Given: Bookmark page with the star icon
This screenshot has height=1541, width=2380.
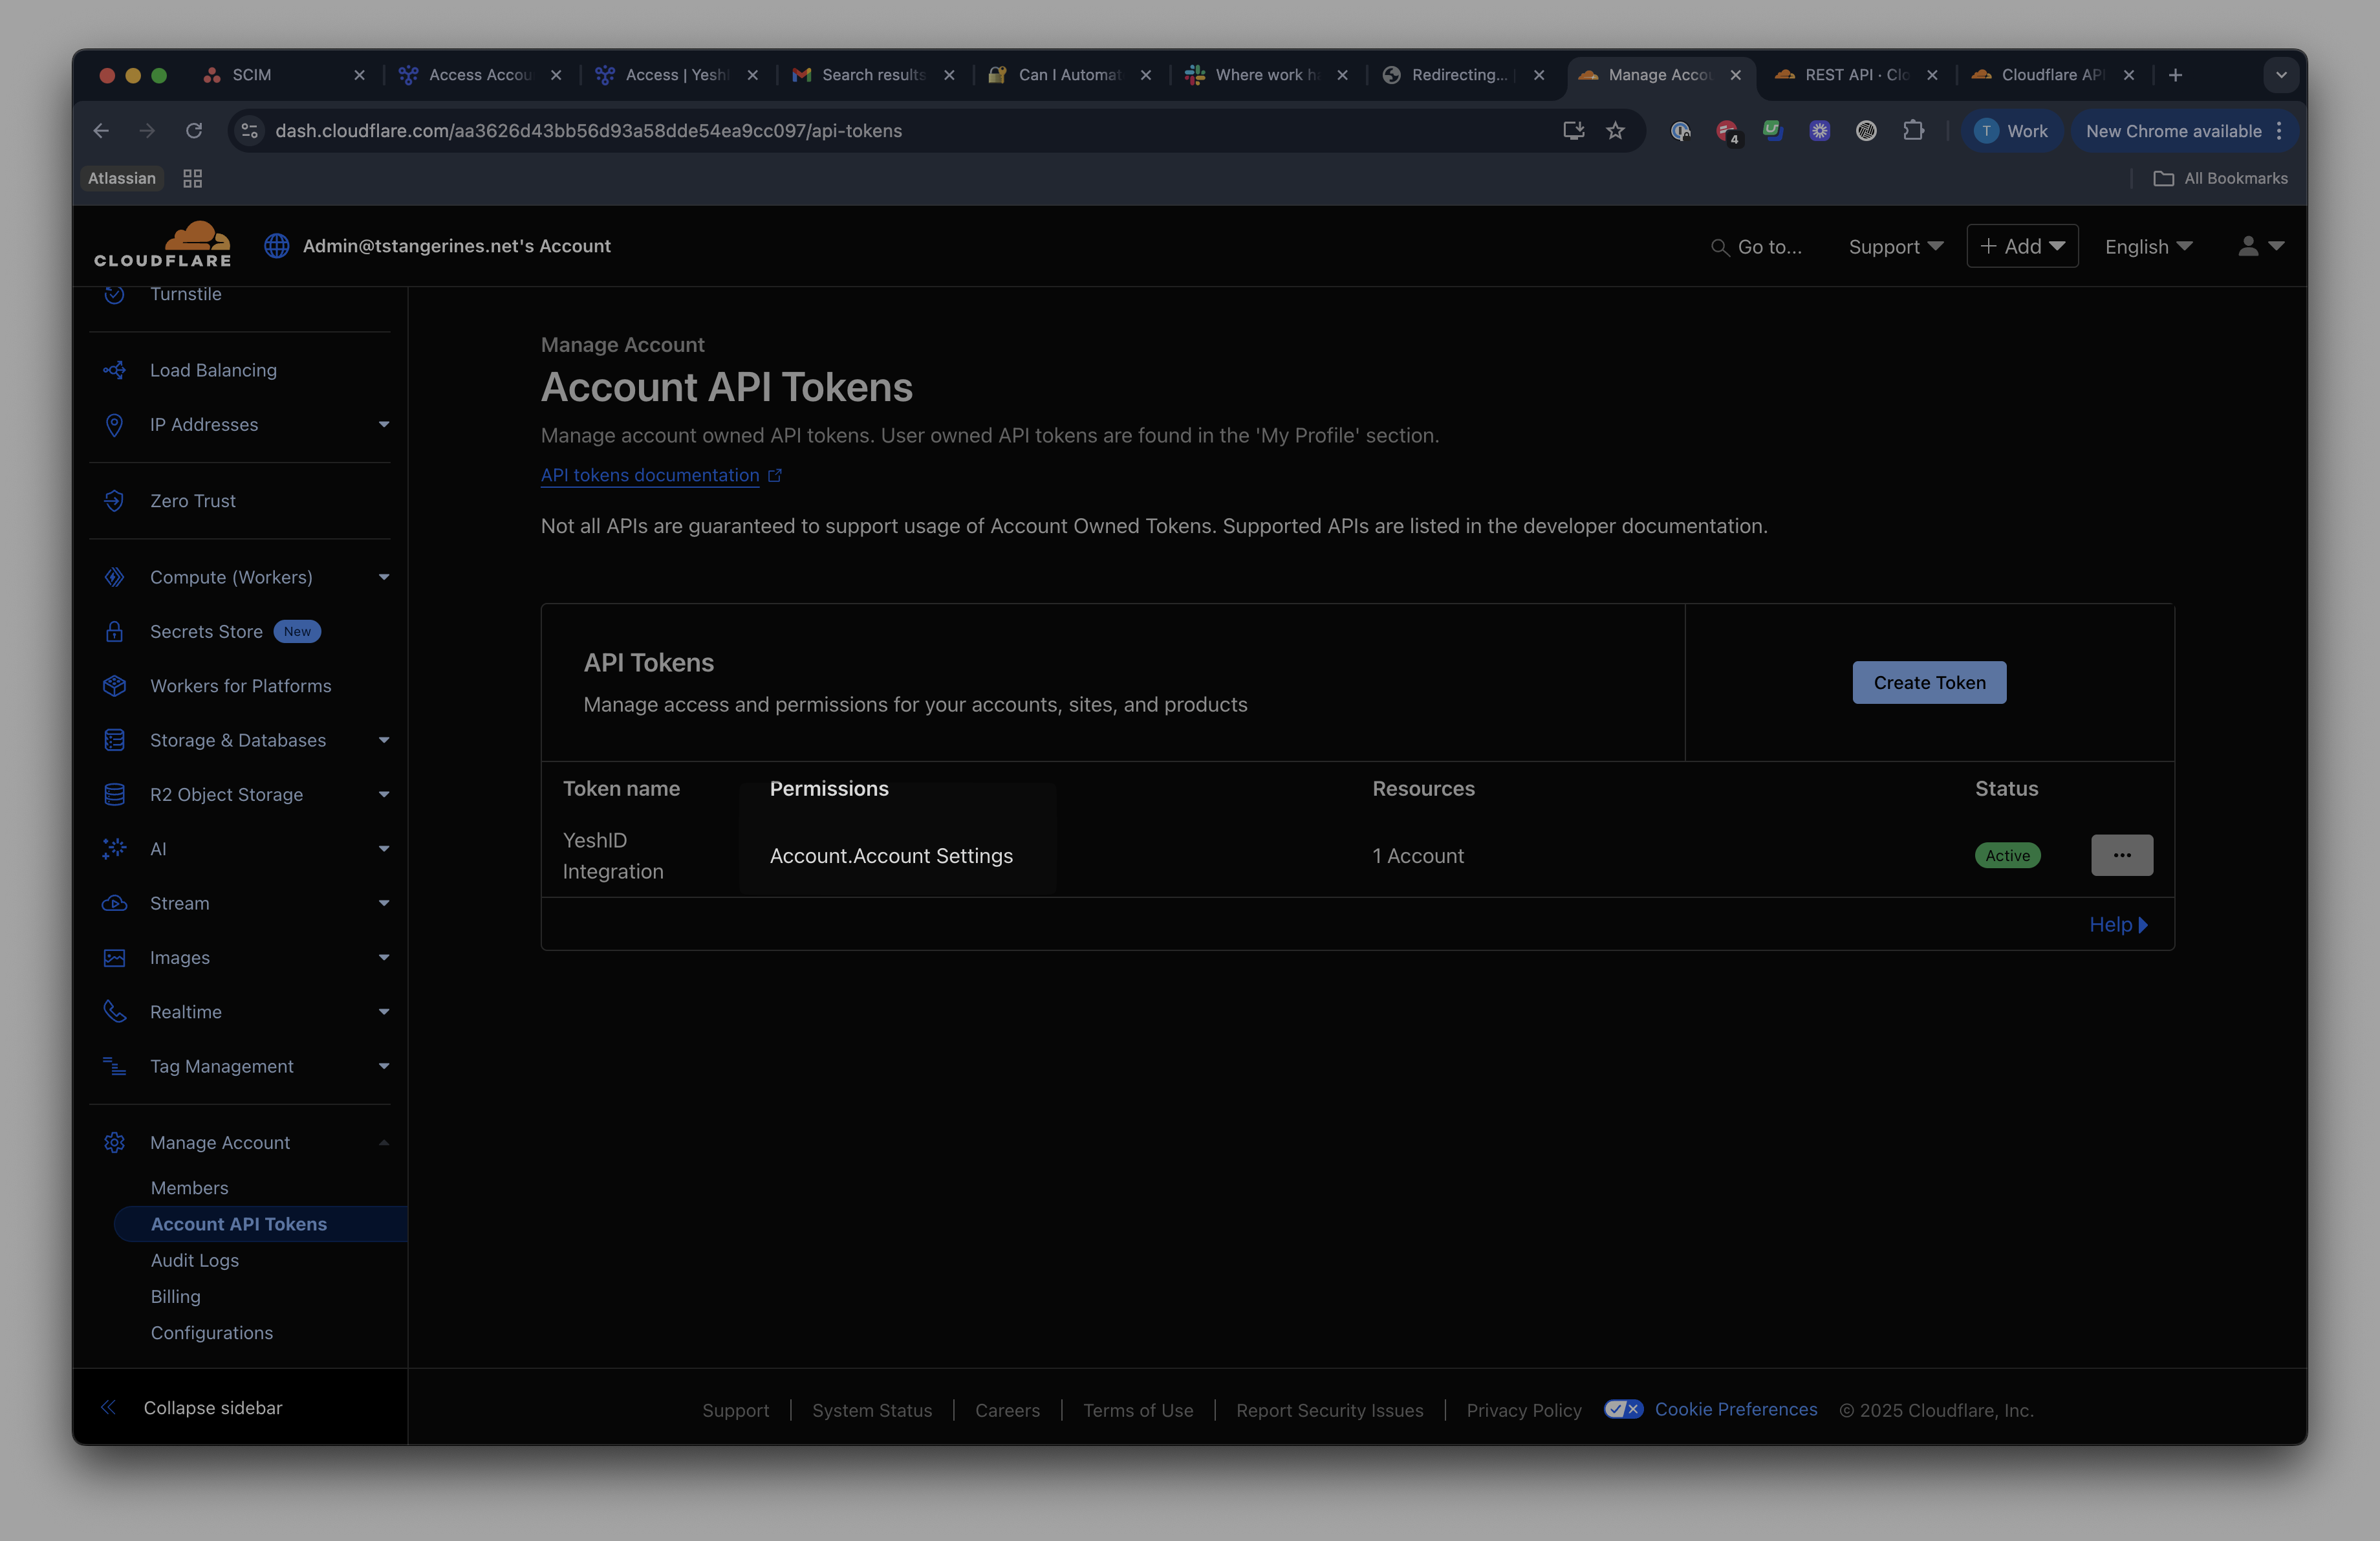Looking at the screenshot, I should click(x=1615, y=131).
